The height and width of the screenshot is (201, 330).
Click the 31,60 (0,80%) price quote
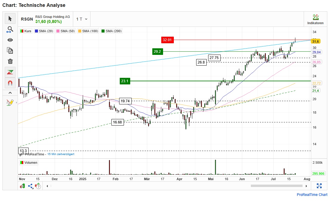(48, 22)
